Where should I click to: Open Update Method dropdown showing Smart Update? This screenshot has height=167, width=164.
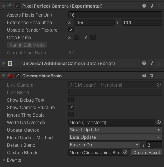pos(115,130)
